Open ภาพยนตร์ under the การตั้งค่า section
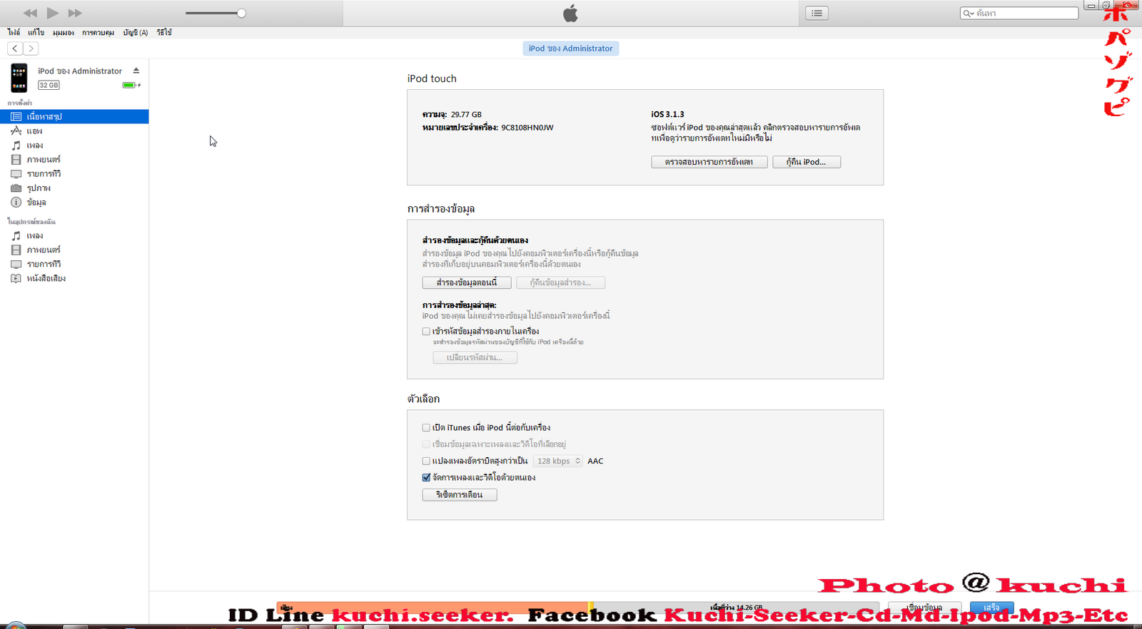The height and width of the screenshot is (629, 1142). pyautogui.click(x=74, y=160)
